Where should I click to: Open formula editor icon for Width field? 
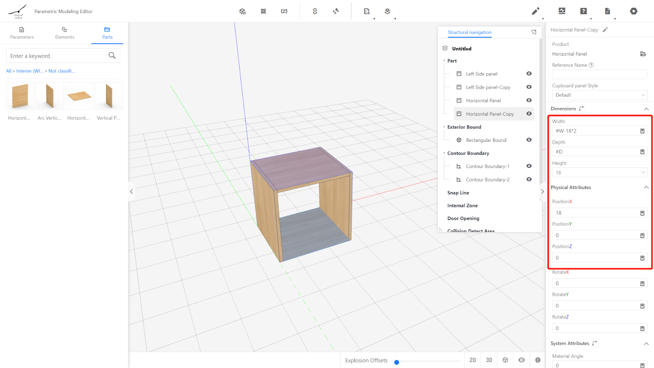click(642, 131)
